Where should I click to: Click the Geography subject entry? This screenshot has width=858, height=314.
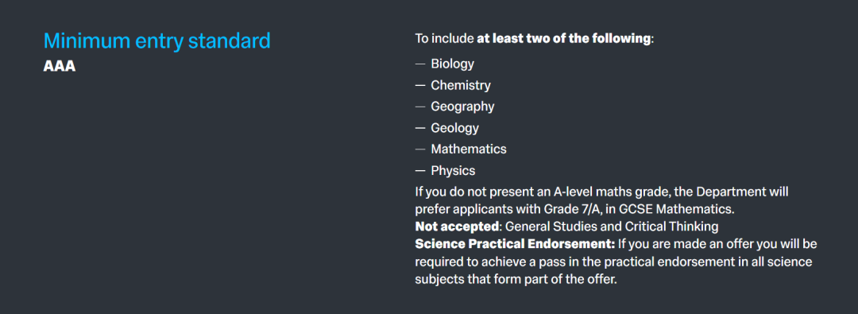[462, 107]
